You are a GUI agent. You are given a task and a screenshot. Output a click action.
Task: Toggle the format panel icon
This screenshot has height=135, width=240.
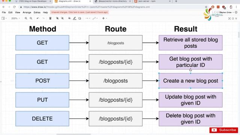click(233, 18)
